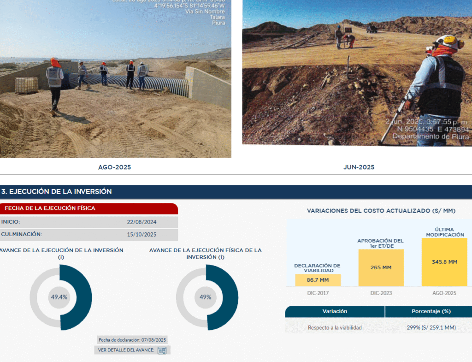Click the APROBACIÓN DEL 1er ET/DE label
Image resolution: width=472 pixels, height=362 pixels.
coord(380,243)
